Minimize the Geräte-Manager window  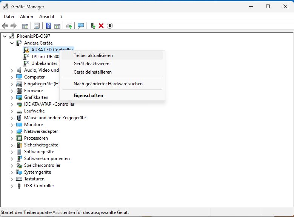tap(251, 6)
